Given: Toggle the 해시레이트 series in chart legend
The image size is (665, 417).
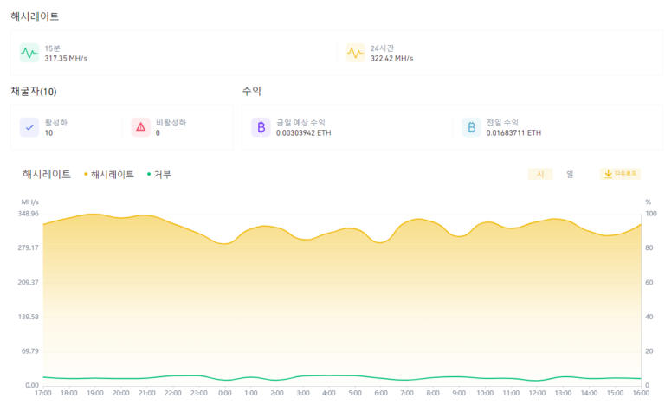Looking at the screenshot, I should 109,174.
